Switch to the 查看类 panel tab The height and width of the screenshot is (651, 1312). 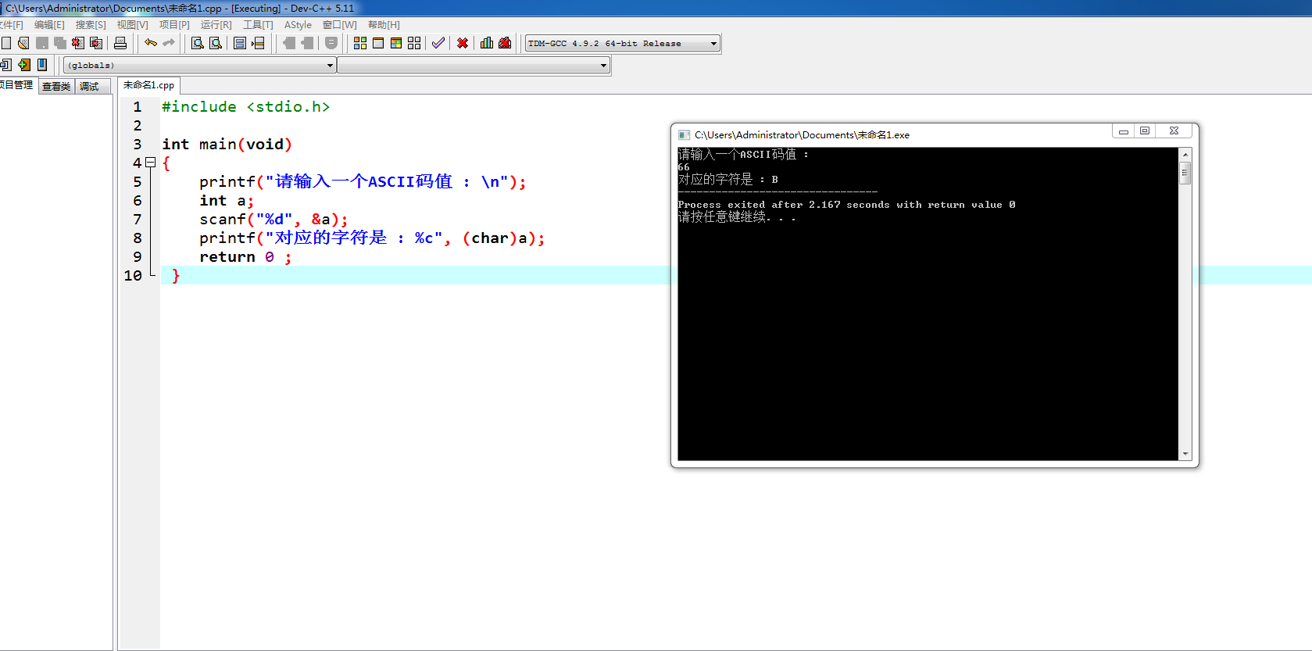(x=56, y=86)
